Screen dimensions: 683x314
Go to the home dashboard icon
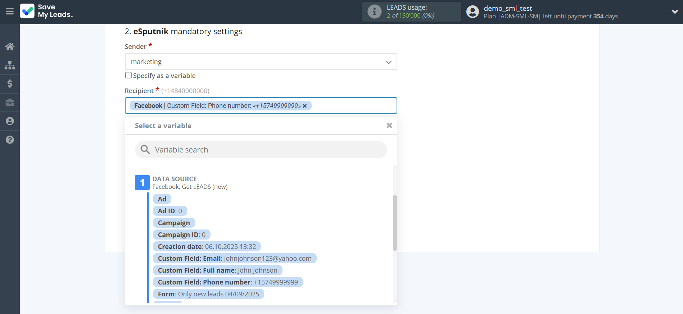10,46
